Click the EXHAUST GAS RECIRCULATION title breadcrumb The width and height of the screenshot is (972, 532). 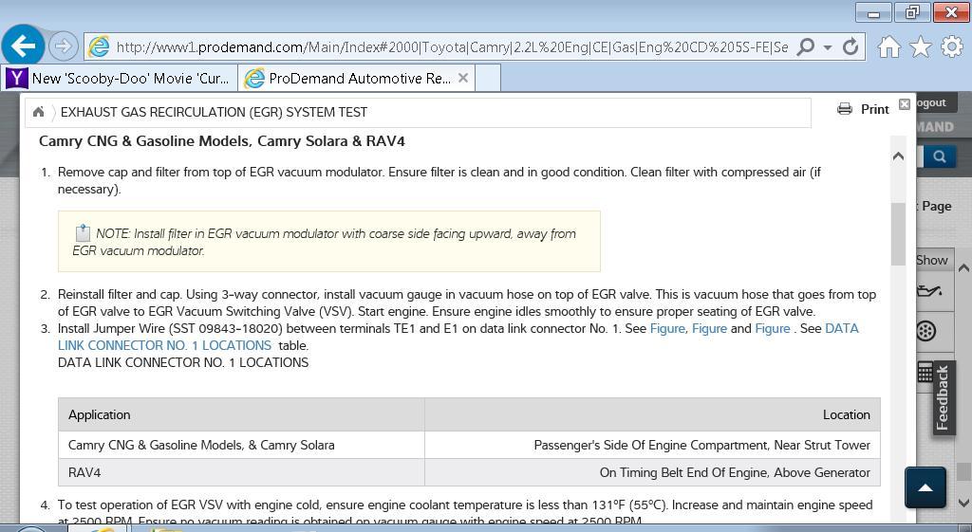214,112
